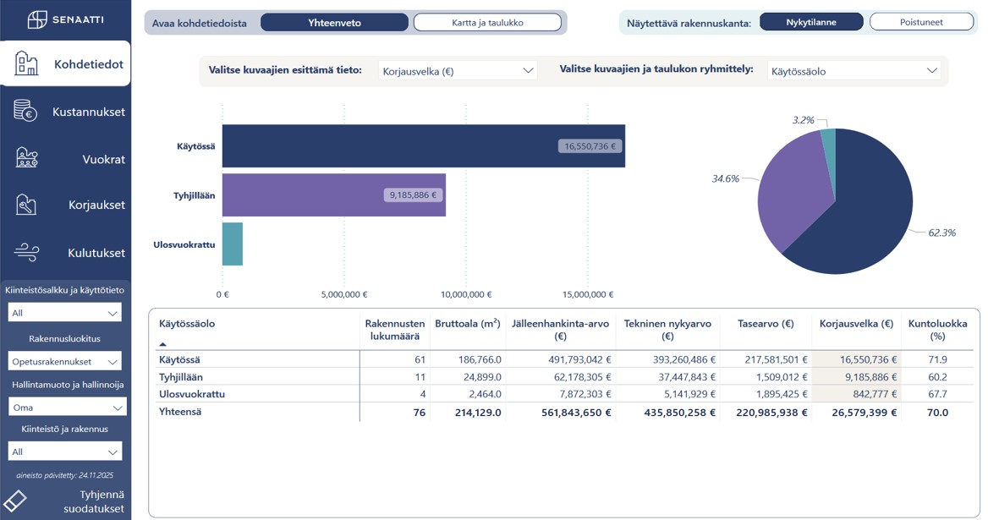Image resolution: width=988 pixels, height=520 pixels.
Task: Sort table by Korjausvelka (€) column header
Action: tap(856, 324)
